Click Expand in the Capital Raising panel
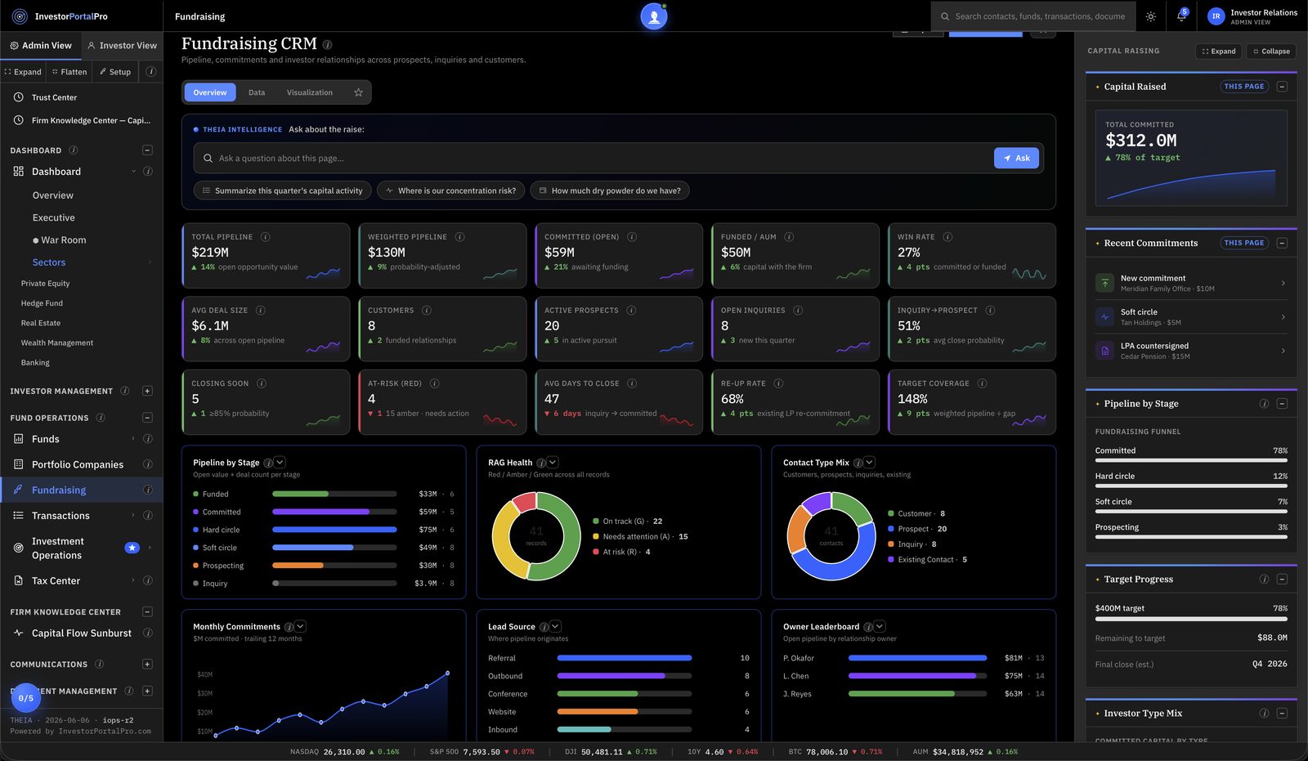The height and width of the screenshot is (761, 1308). [x=1218, y=51]
